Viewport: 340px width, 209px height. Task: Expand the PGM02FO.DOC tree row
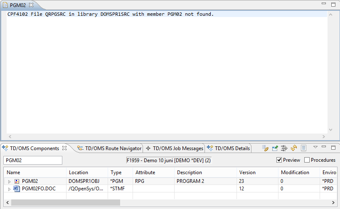tap(10, 189)
